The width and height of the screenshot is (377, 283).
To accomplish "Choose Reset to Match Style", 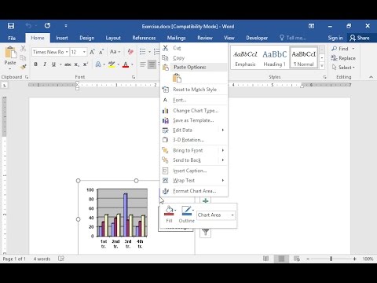I will click(x=194, y=90).
